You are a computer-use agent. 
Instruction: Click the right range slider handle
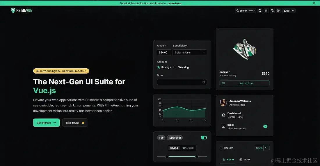click(197, 157)
